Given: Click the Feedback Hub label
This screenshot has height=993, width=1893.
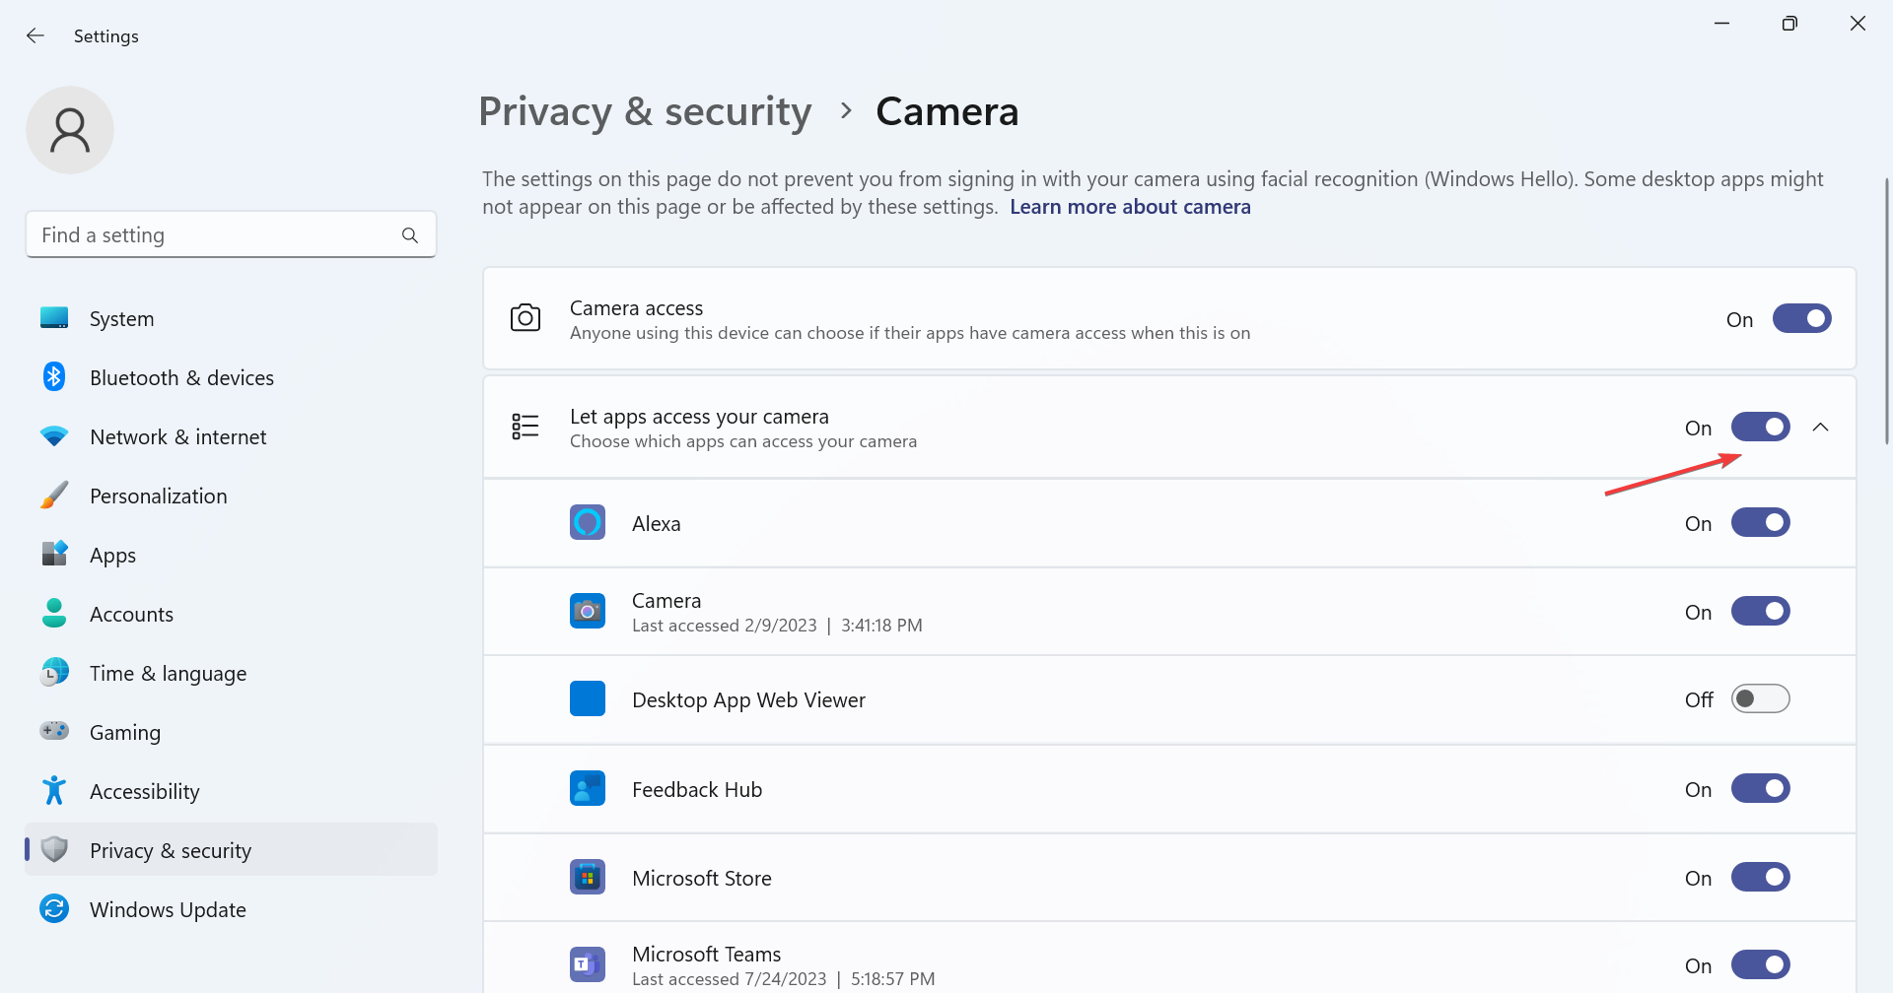Looking at the screenshot, I should (697, 789).
